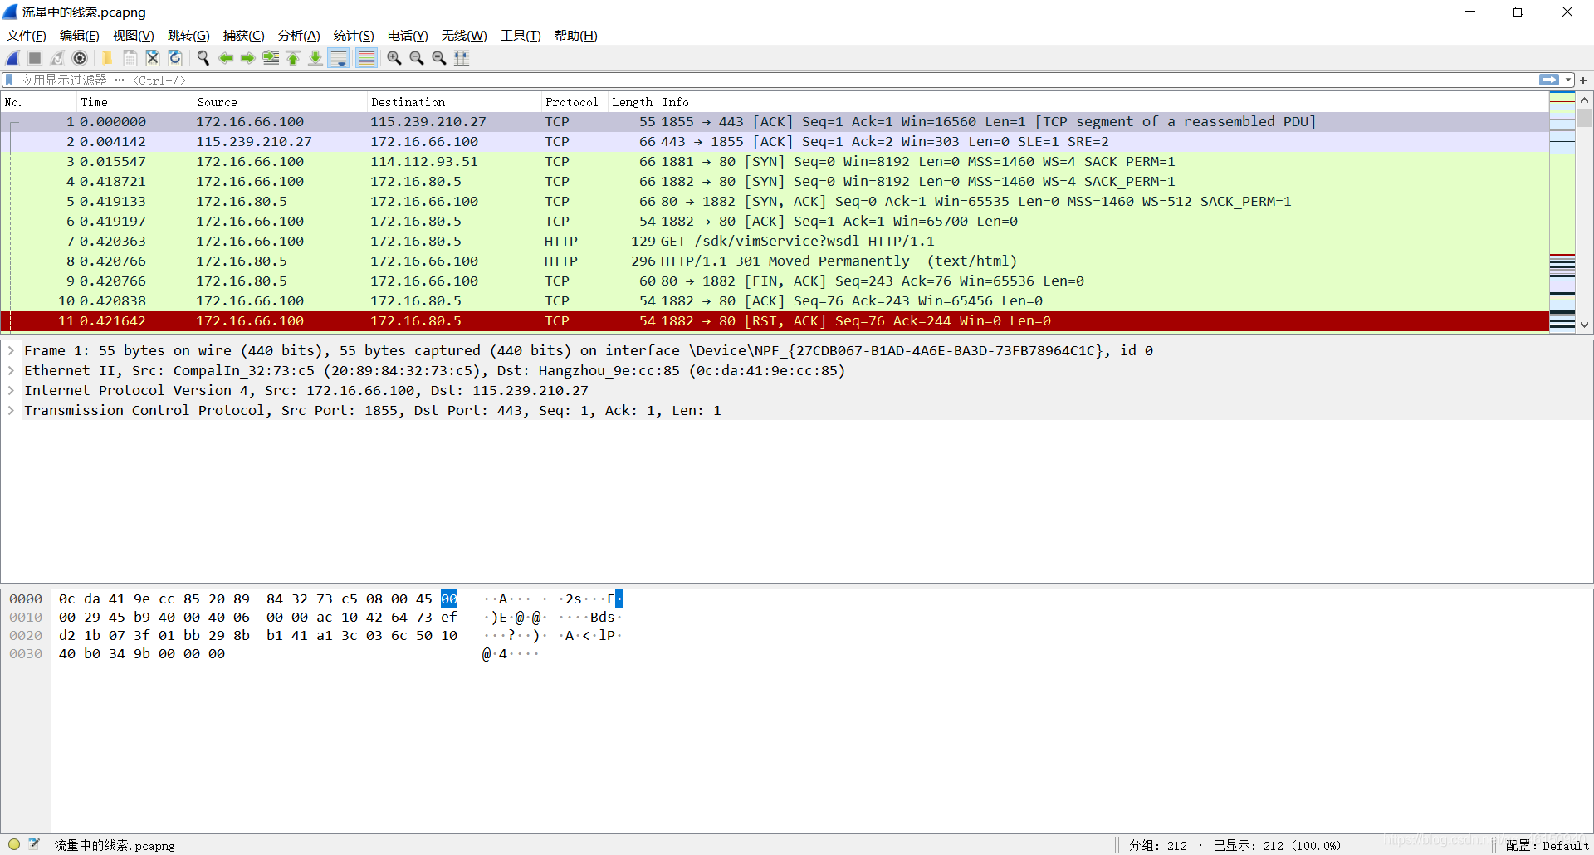Click the save capture file icon
Viewport: 1594px width, 855px height.
click(130, 58)
